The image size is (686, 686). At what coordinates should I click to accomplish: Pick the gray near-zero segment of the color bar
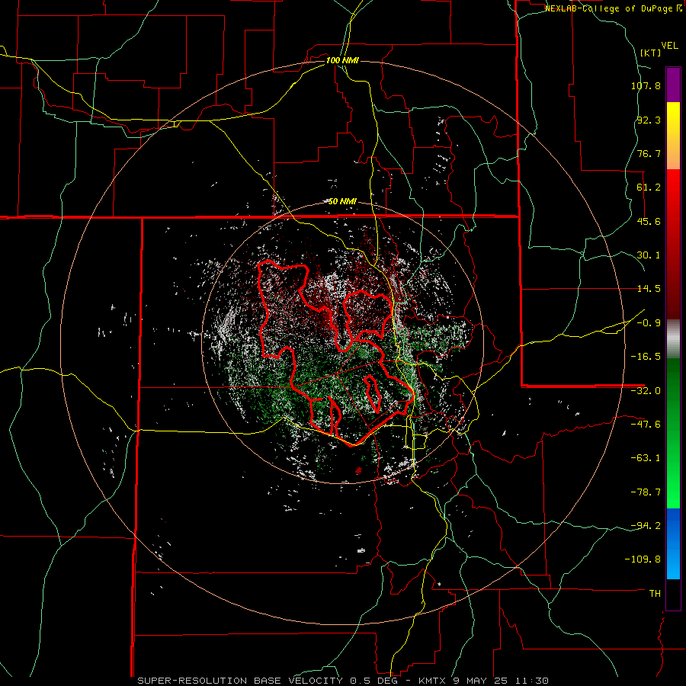pyautogui.click(x=673, y=338)
